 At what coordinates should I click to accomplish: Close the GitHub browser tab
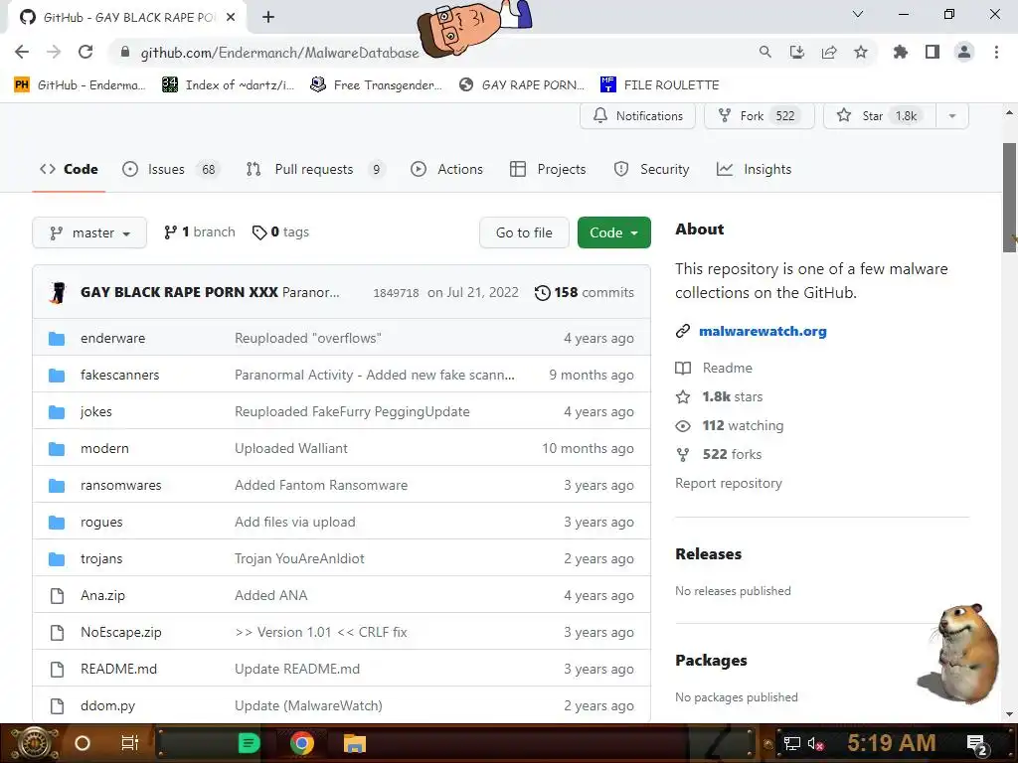tap(231, 17)
